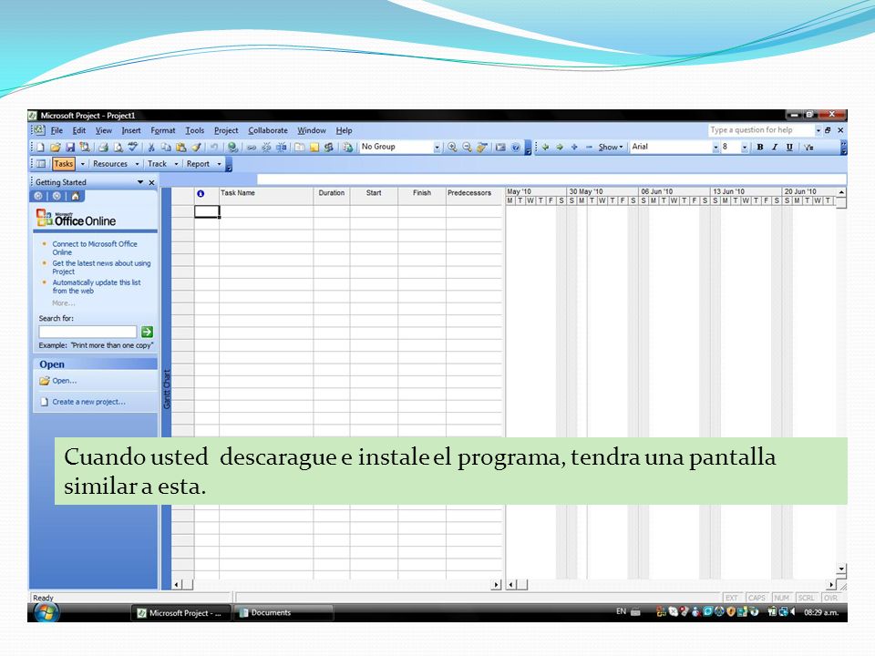
Task: Open Print Preview from the toolbar
Action: point(118,148)
